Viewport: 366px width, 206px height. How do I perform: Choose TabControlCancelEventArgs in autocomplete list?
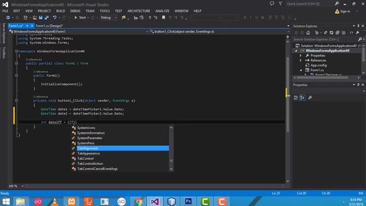tap(97, 169)
